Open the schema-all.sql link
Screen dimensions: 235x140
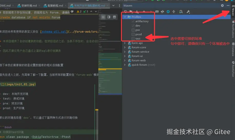tap(54, 32)
